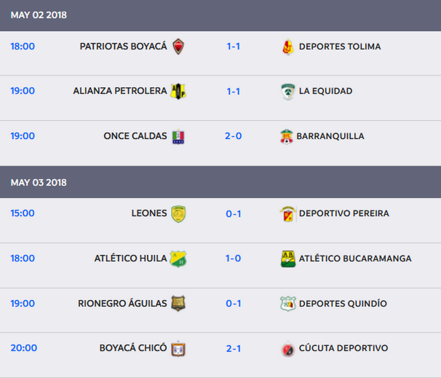Click the Patriotas Boyacá team crest
Image resolution: width=441 pixels, height=378 pixels.
click(x=178, y=47)
